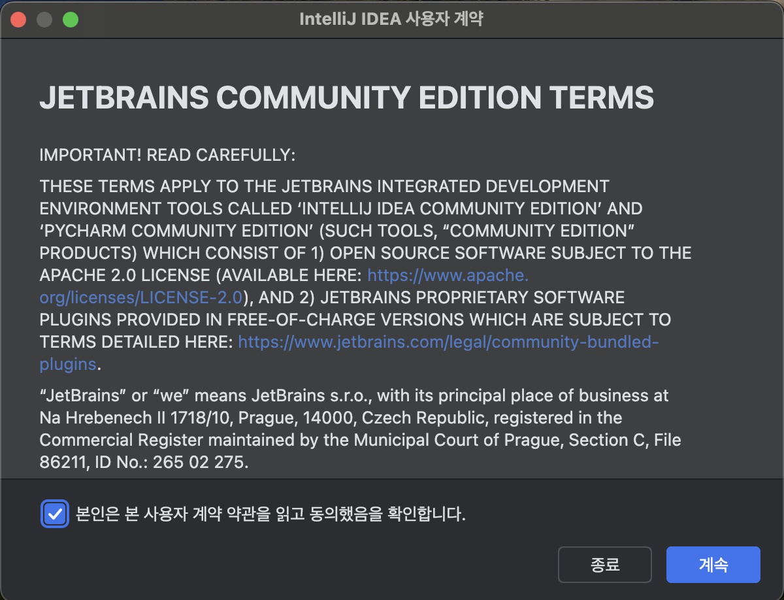This screenshot has width=784, height=600.
Task: Uncheck the user agreement confirmation checkbox
Action: coord(55,514)
